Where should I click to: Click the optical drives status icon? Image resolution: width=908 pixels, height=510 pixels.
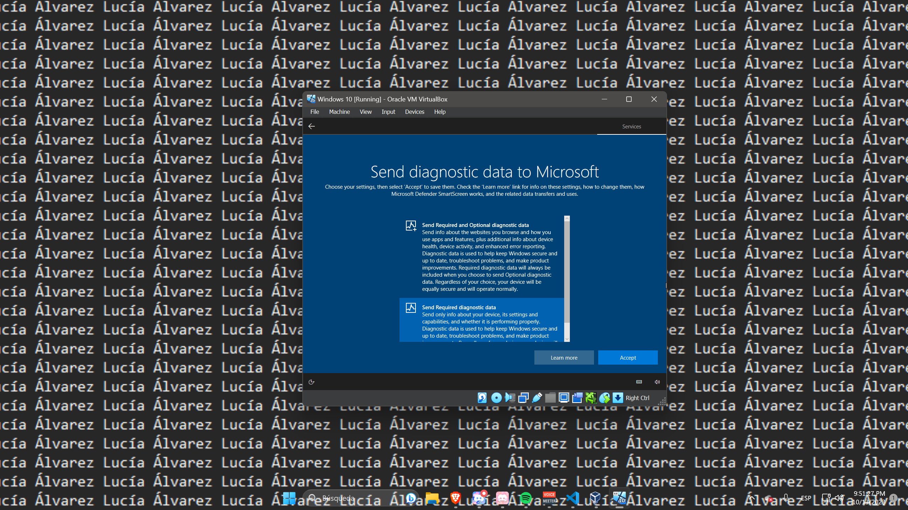point(496,398)
